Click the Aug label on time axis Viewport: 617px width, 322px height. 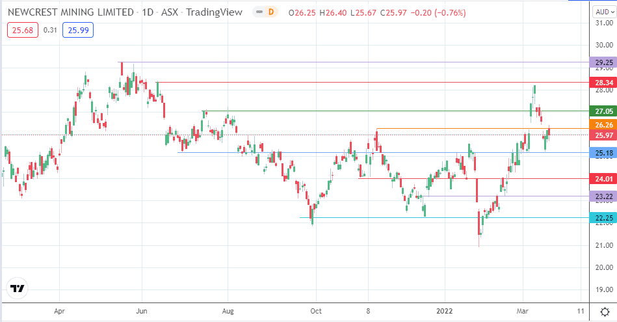tap(228, 312)
